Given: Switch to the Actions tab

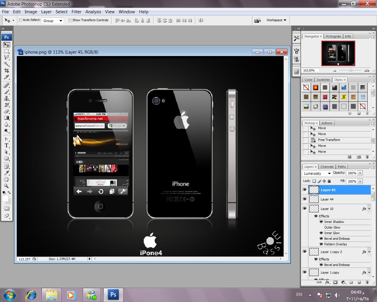Looking at the screenshot, I should (x=327, y=123).
